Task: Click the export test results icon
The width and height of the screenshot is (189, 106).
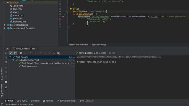Action: click(50, 53)
